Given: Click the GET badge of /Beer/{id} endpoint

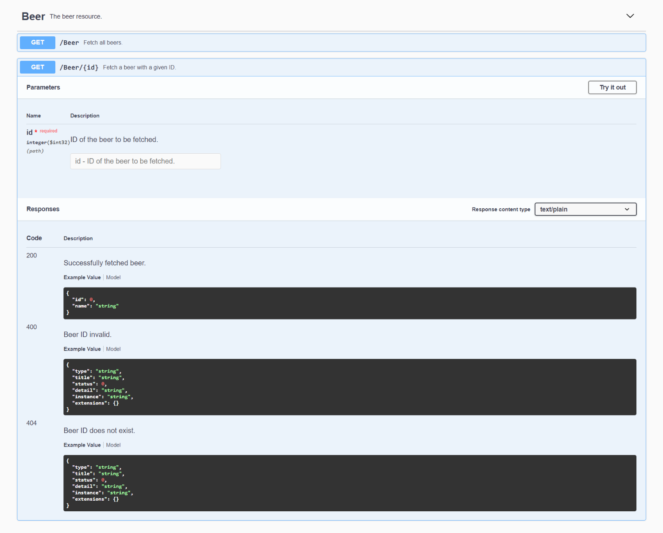Looking at the screenshot, I should point(38,67).
